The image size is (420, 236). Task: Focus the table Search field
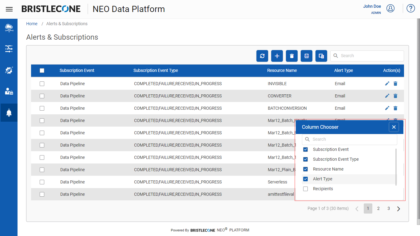[367, 56]
